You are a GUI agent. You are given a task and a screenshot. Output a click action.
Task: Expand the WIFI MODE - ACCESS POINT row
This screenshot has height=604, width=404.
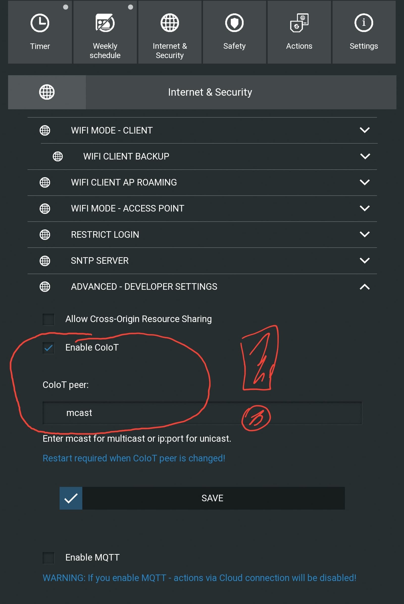tap(365, 208)
